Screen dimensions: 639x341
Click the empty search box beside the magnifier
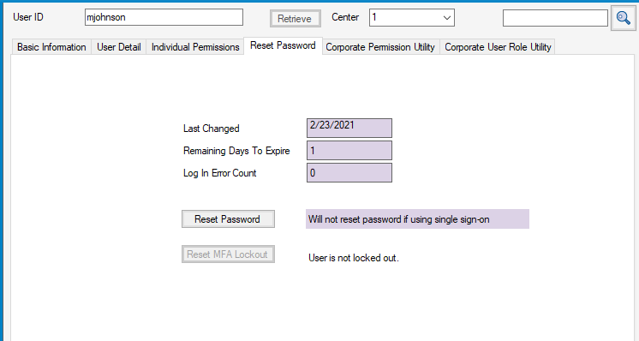pos(555,18)
